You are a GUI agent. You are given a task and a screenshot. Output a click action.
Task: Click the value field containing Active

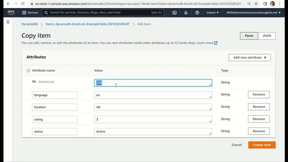(x=153, y=131)
